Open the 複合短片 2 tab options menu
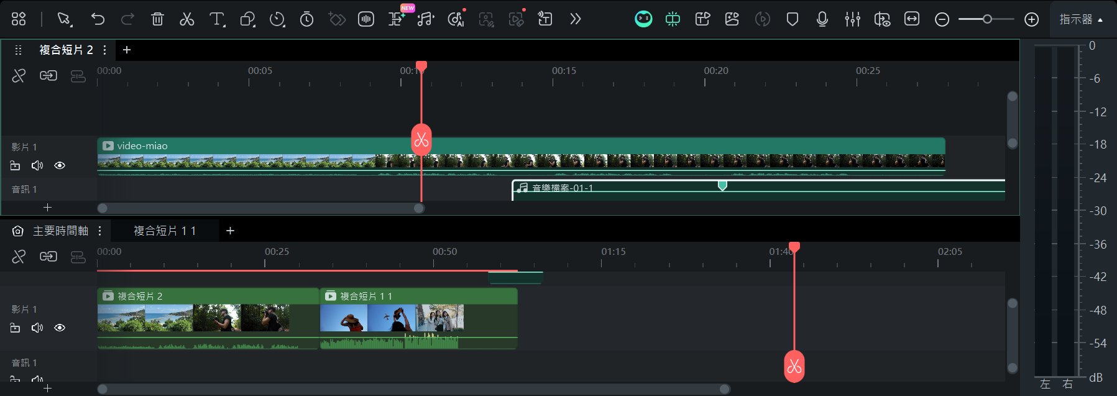Screen dimensions: 1117x396 (x=104, y=50)
